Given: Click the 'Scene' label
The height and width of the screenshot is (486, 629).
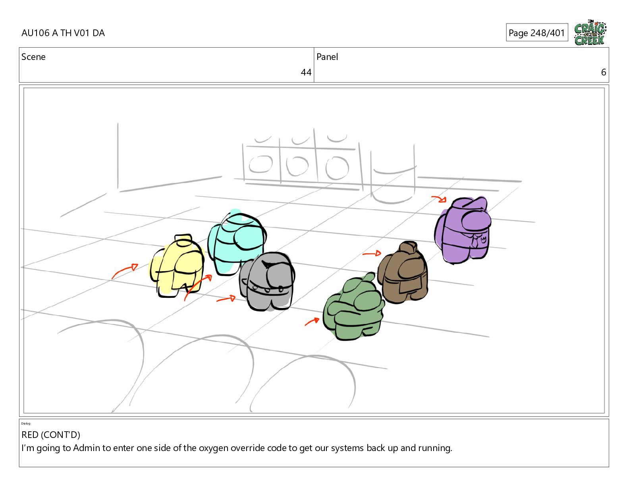Looking at the screenshot, I should click(x=33, y=57).
